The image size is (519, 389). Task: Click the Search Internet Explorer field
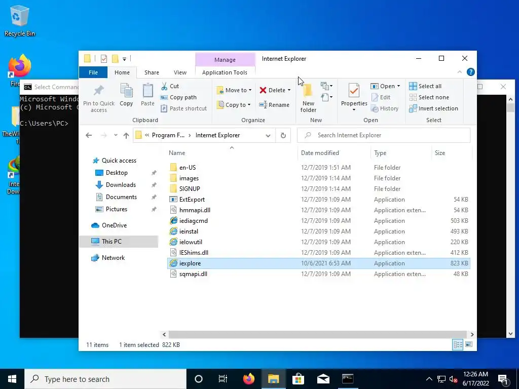pyautogui.click(x=384, y=135)
